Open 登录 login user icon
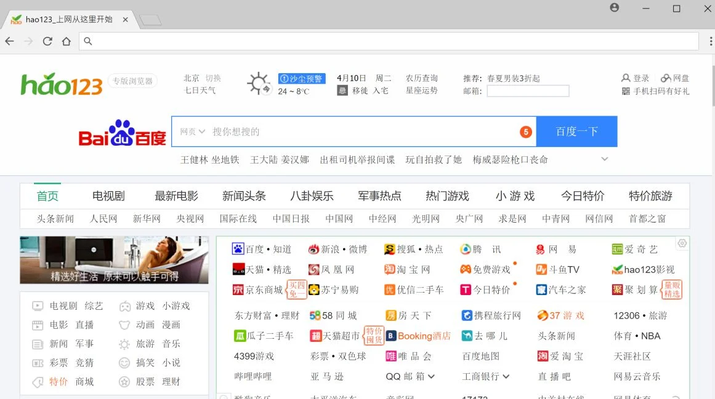Screen dimensions: 715x399 coord(626,78)
